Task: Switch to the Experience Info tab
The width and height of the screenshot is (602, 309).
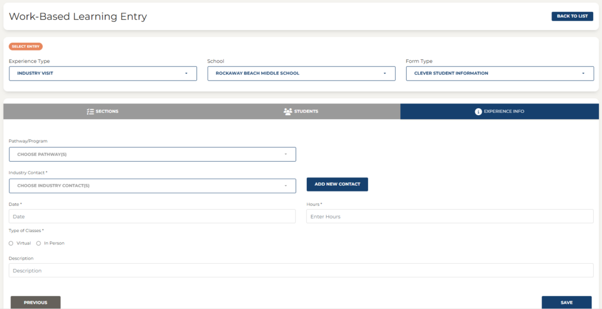Action: (500, 111)
